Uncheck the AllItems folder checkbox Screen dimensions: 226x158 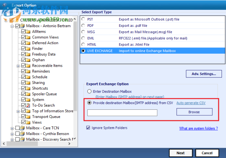point(23,31)
